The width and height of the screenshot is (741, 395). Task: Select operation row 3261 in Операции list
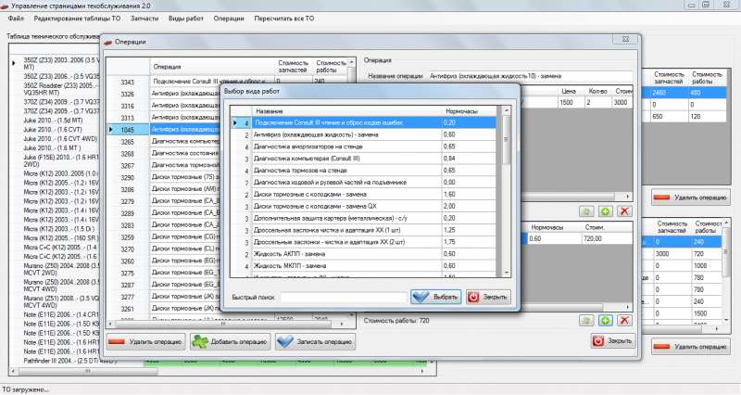127,309
